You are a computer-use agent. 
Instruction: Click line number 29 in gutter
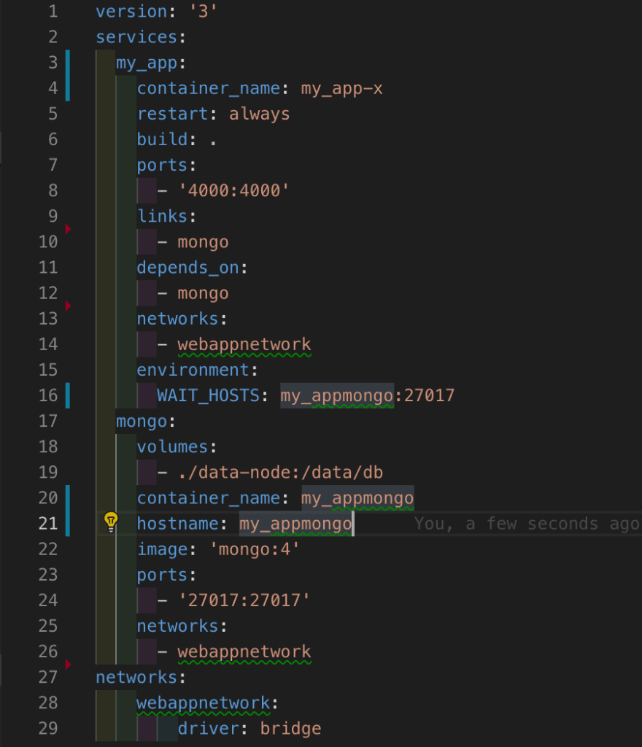[48, 729]
